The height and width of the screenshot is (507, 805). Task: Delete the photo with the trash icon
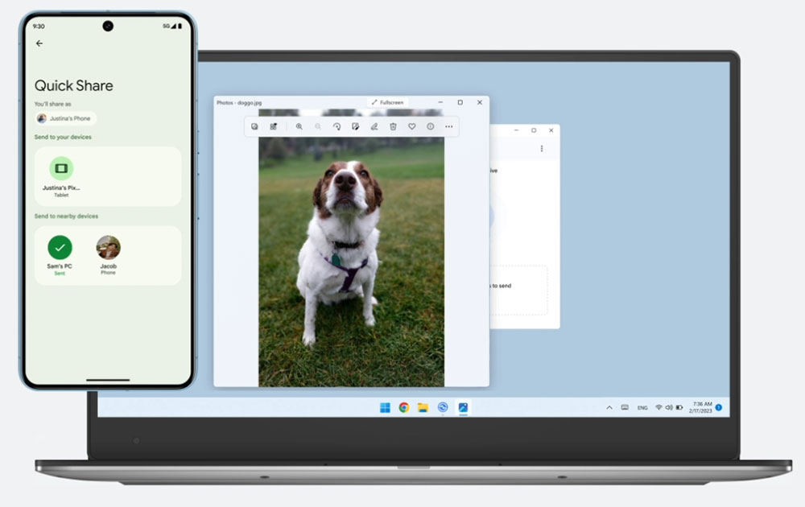click(x=394, y=127)
